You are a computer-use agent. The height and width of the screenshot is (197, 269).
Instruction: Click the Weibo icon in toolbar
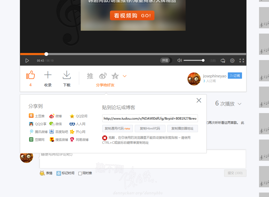[103, 76]
